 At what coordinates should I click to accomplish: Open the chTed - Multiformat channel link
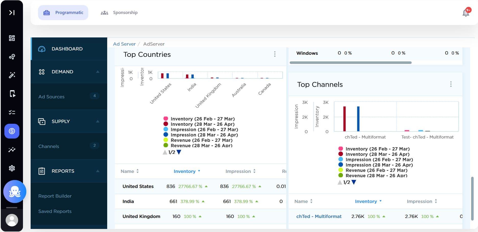point(319,216)
